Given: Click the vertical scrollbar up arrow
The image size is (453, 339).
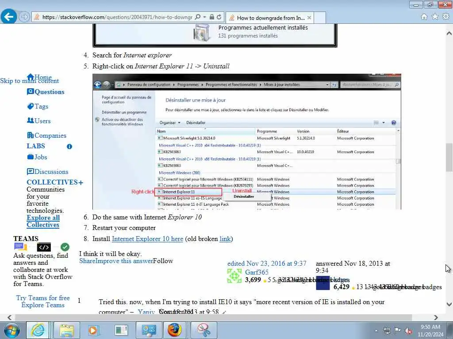Looking at the screenshot, I should [x=449, y=33].
